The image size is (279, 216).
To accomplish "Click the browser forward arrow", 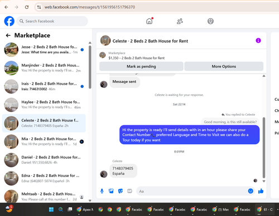I will [17, 7].
